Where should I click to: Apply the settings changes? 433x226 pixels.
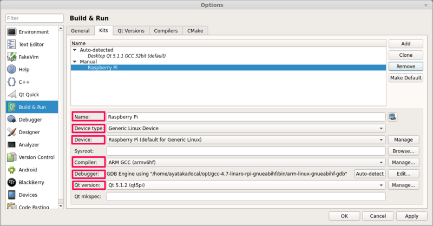point(412,216)
